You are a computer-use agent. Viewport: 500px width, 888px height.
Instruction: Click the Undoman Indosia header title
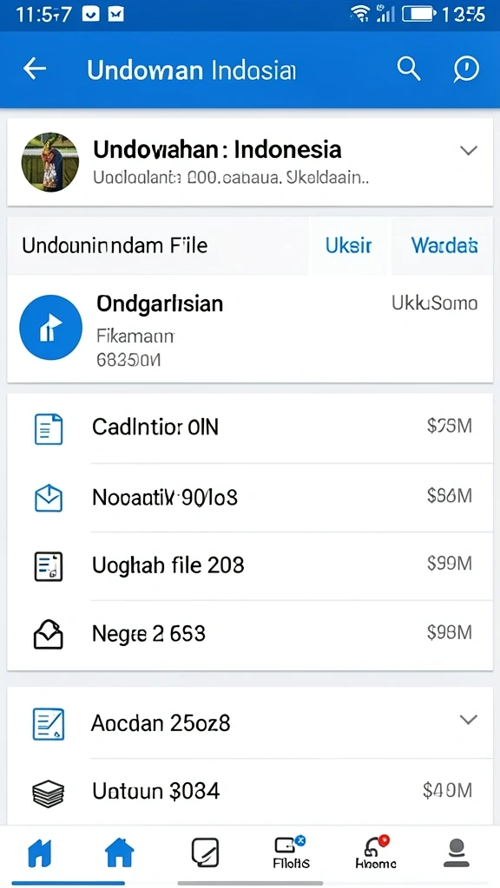tap(191, 70)
